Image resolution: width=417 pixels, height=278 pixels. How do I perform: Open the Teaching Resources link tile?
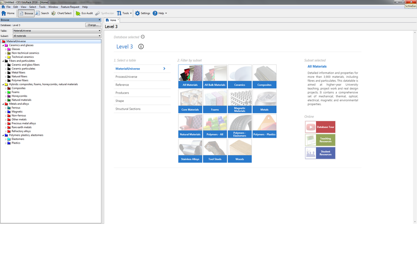[x=320, y=140]
